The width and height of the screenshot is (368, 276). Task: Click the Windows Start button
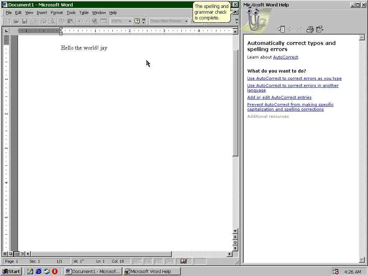11,271
